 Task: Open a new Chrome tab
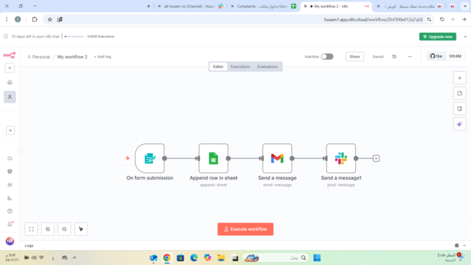148,6
